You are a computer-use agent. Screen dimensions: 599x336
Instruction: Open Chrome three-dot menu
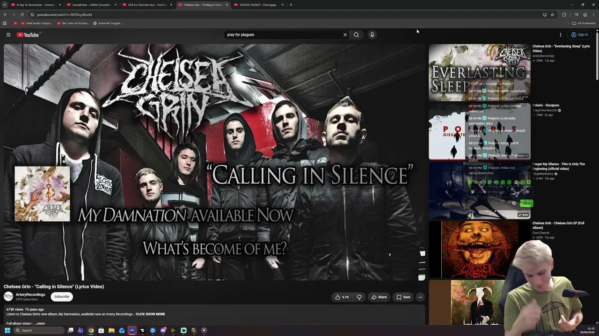[593, 14]
